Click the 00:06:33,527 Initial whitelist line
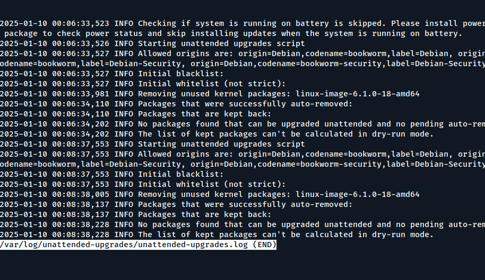Image resolution: width=485 pixels, height=280 pixels. [143, 84]
